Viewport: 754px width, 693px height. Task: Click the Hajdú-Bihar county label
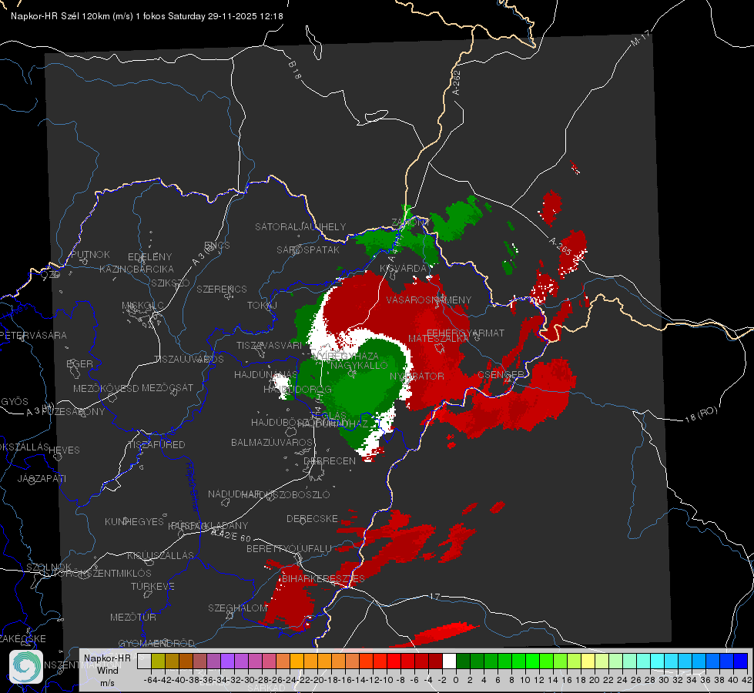192,486
